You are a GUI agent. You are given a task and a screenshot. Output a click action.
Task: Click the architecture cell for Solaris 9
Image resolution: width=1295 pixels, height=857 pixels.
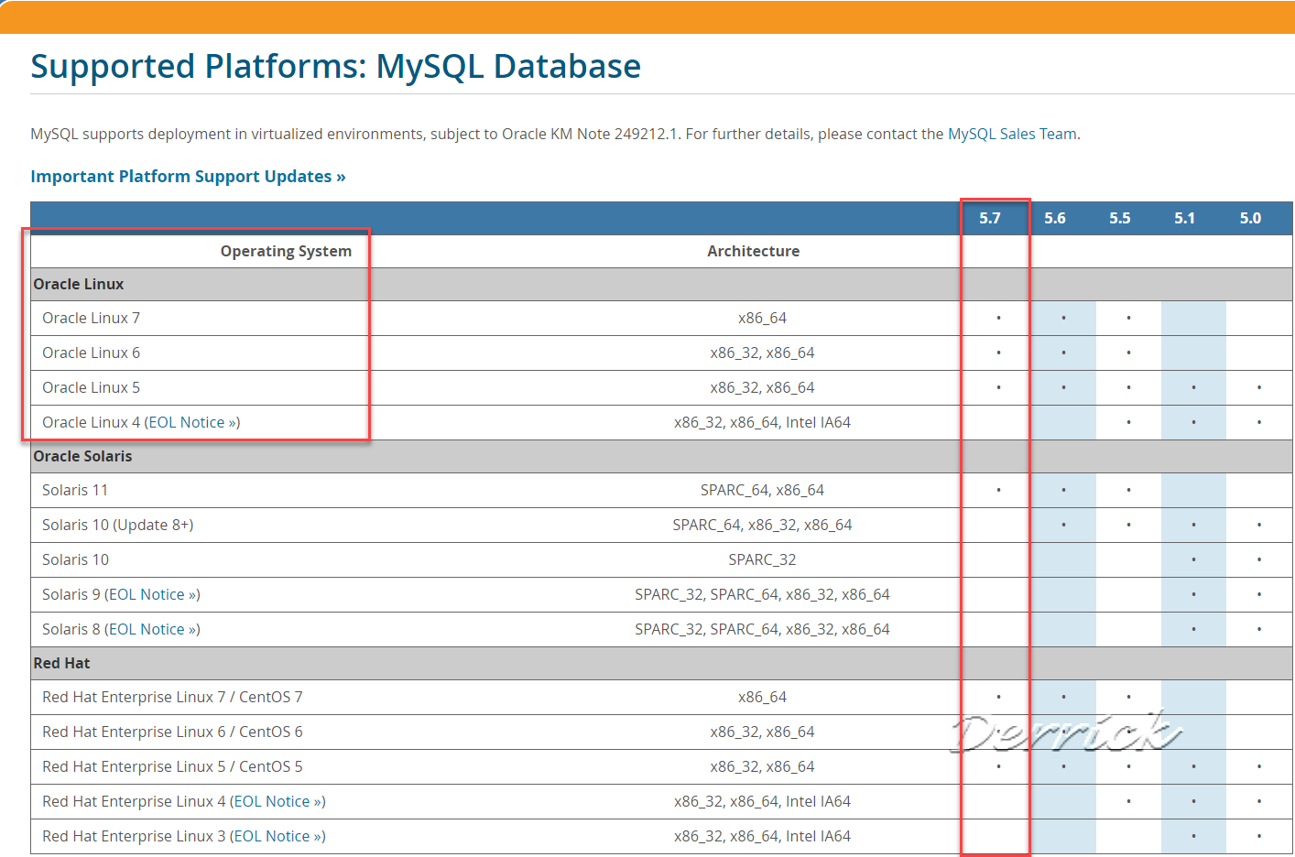[762, 594]
